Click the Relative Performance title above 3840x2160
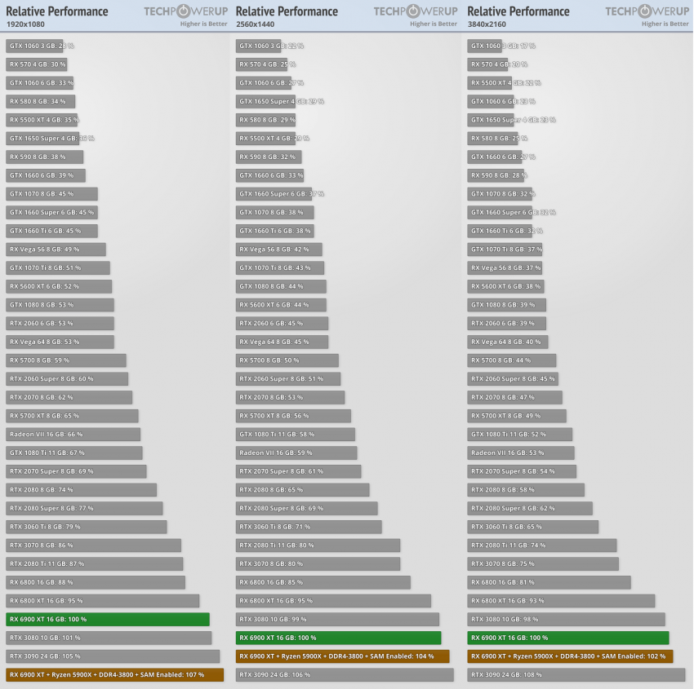 pos(518,11)
